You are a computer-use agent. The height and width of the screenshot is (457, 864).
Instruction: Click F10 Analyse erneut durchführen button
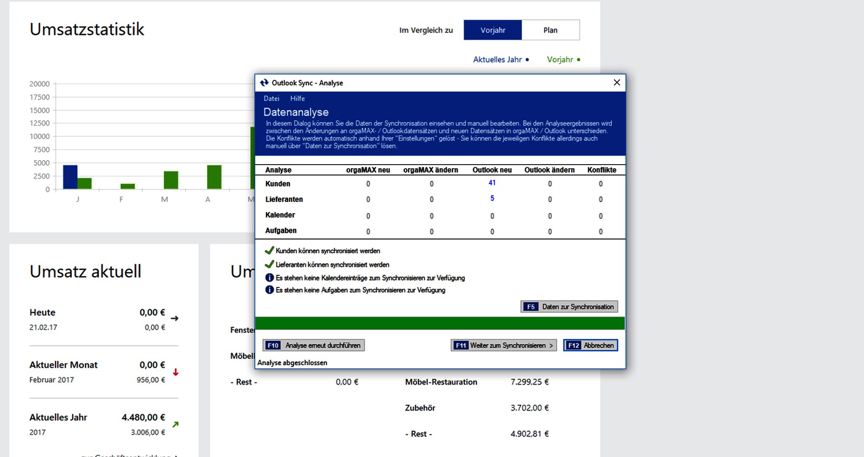pyautogui.click(x=313, y=345)
